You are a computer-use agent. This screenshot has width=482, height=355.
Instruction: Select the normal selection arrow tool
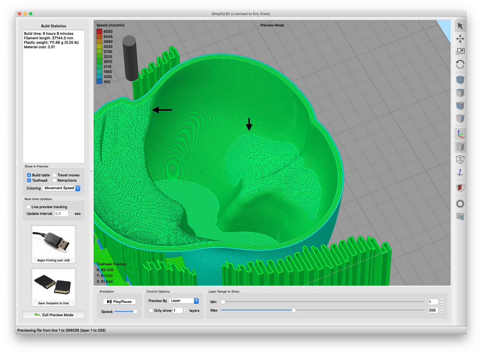click(460, 26)
